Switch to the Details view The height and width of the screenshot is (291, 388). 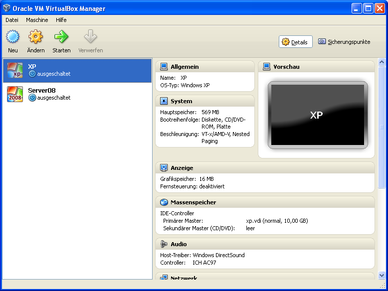[x=295, y=42]
